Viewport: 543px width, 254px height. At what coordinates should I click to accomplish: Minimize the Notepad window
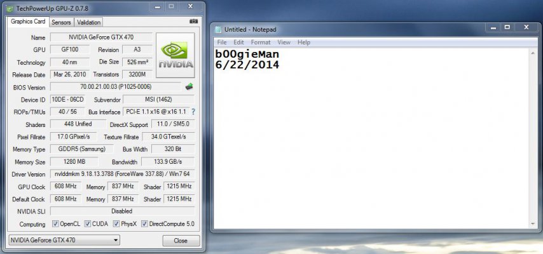click(493, 27)
